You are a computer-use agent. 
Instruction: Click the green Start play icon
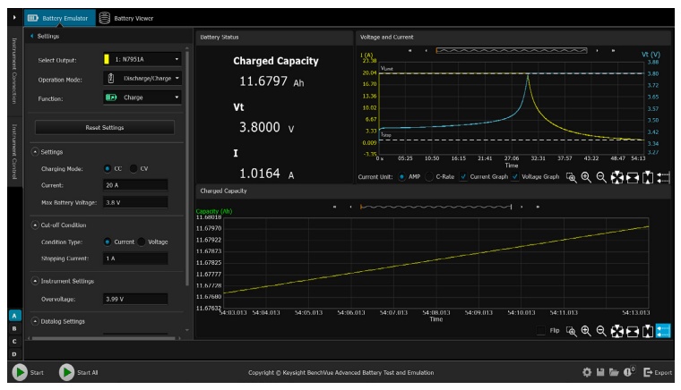[x=19, y=372]
